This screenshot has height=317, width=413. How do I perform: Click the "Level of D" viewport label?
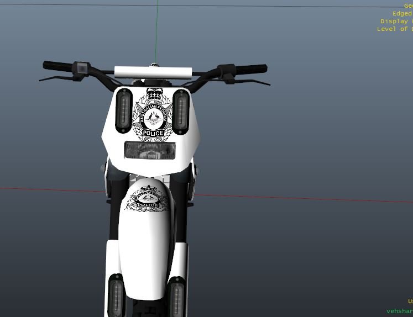[x=394, y=29]
